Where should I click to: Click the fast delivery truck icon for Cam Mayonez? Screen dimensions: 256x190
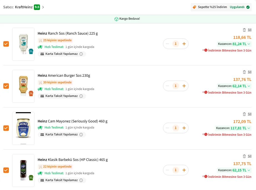[41, 128]
